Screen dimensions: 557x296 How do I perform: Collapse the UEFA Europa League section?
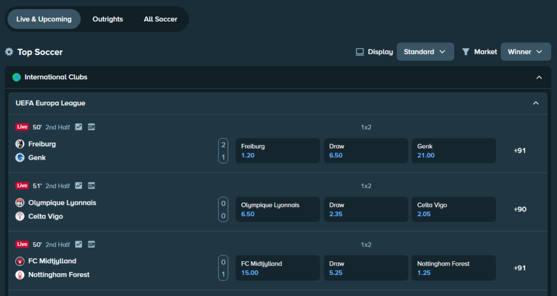click(x=536, y=103)
